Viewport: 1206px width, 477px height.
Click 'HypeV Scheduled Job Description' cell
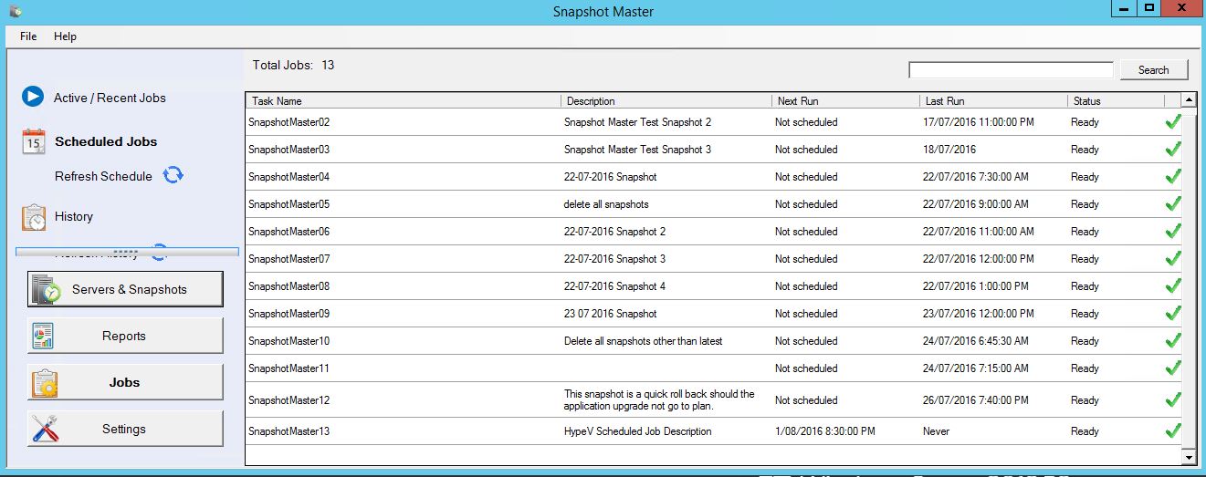[x=637, y=431]
